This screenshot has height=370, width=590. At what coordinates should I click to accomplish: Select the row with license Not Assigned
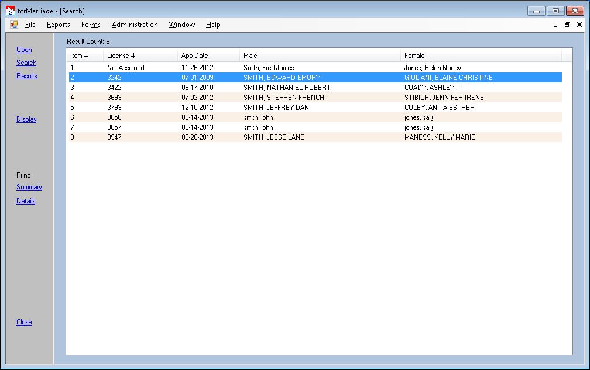125,68
